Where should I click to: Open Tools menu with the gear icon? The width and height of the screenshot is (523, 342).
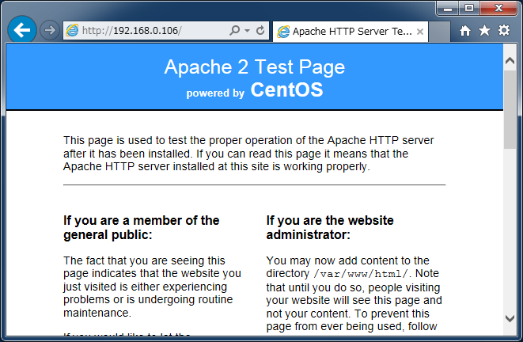pyautogui.click(x=504, y=30)
